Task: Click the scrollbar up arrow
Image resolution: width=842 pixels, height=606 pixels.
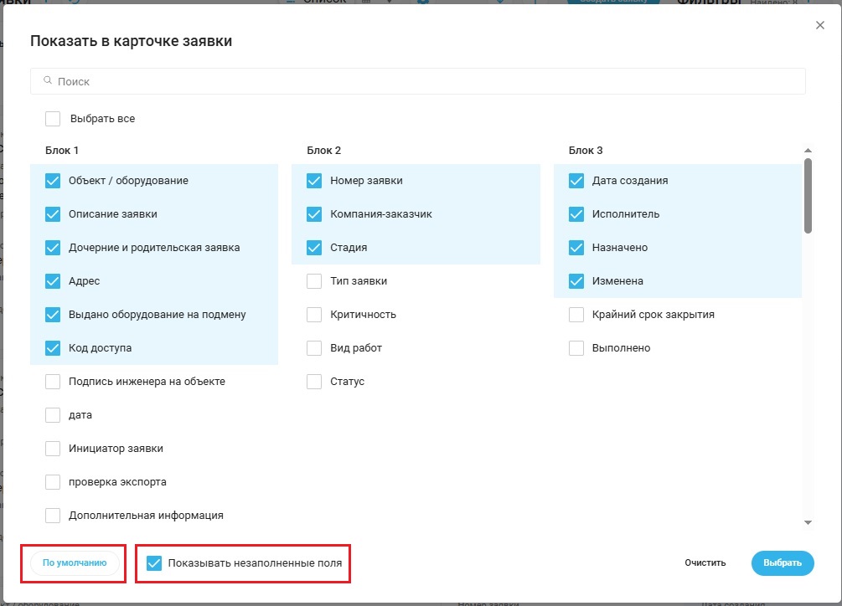Action: tap(808, 151)
